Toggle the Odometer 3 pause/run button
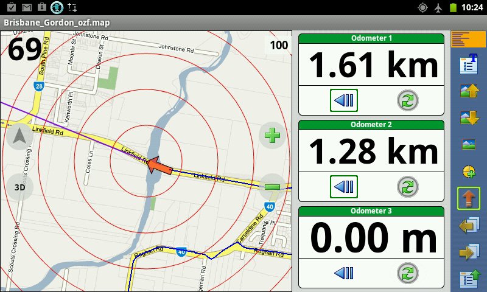Screen dimensions: 487x292 [345, 273]
